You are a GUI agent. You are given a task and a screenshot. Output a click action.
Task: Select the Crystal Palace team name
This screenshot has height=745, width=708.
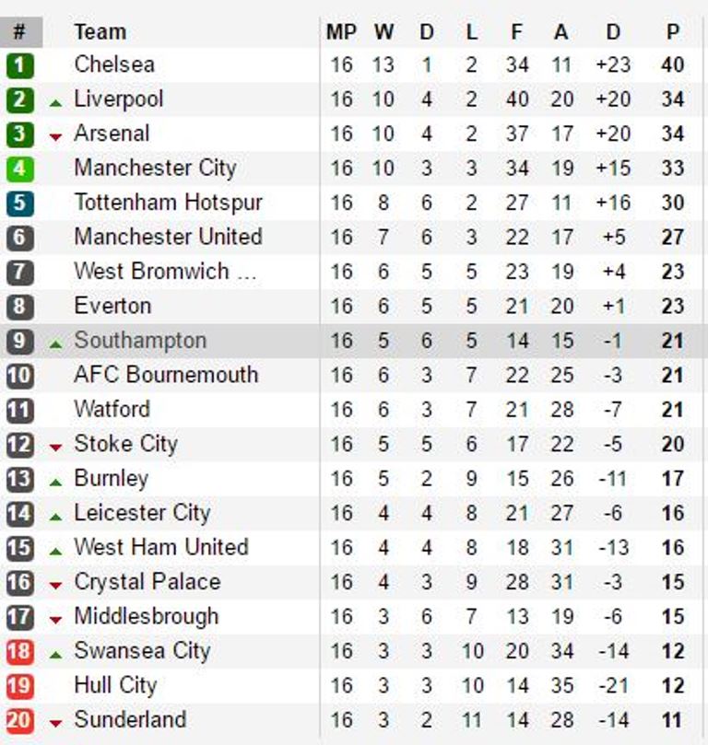coord(147,582)
